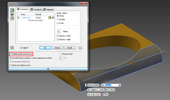The image size is (170, 100).
Task: Click the 1,8 mm radius cell
Action: pos(38,18)
